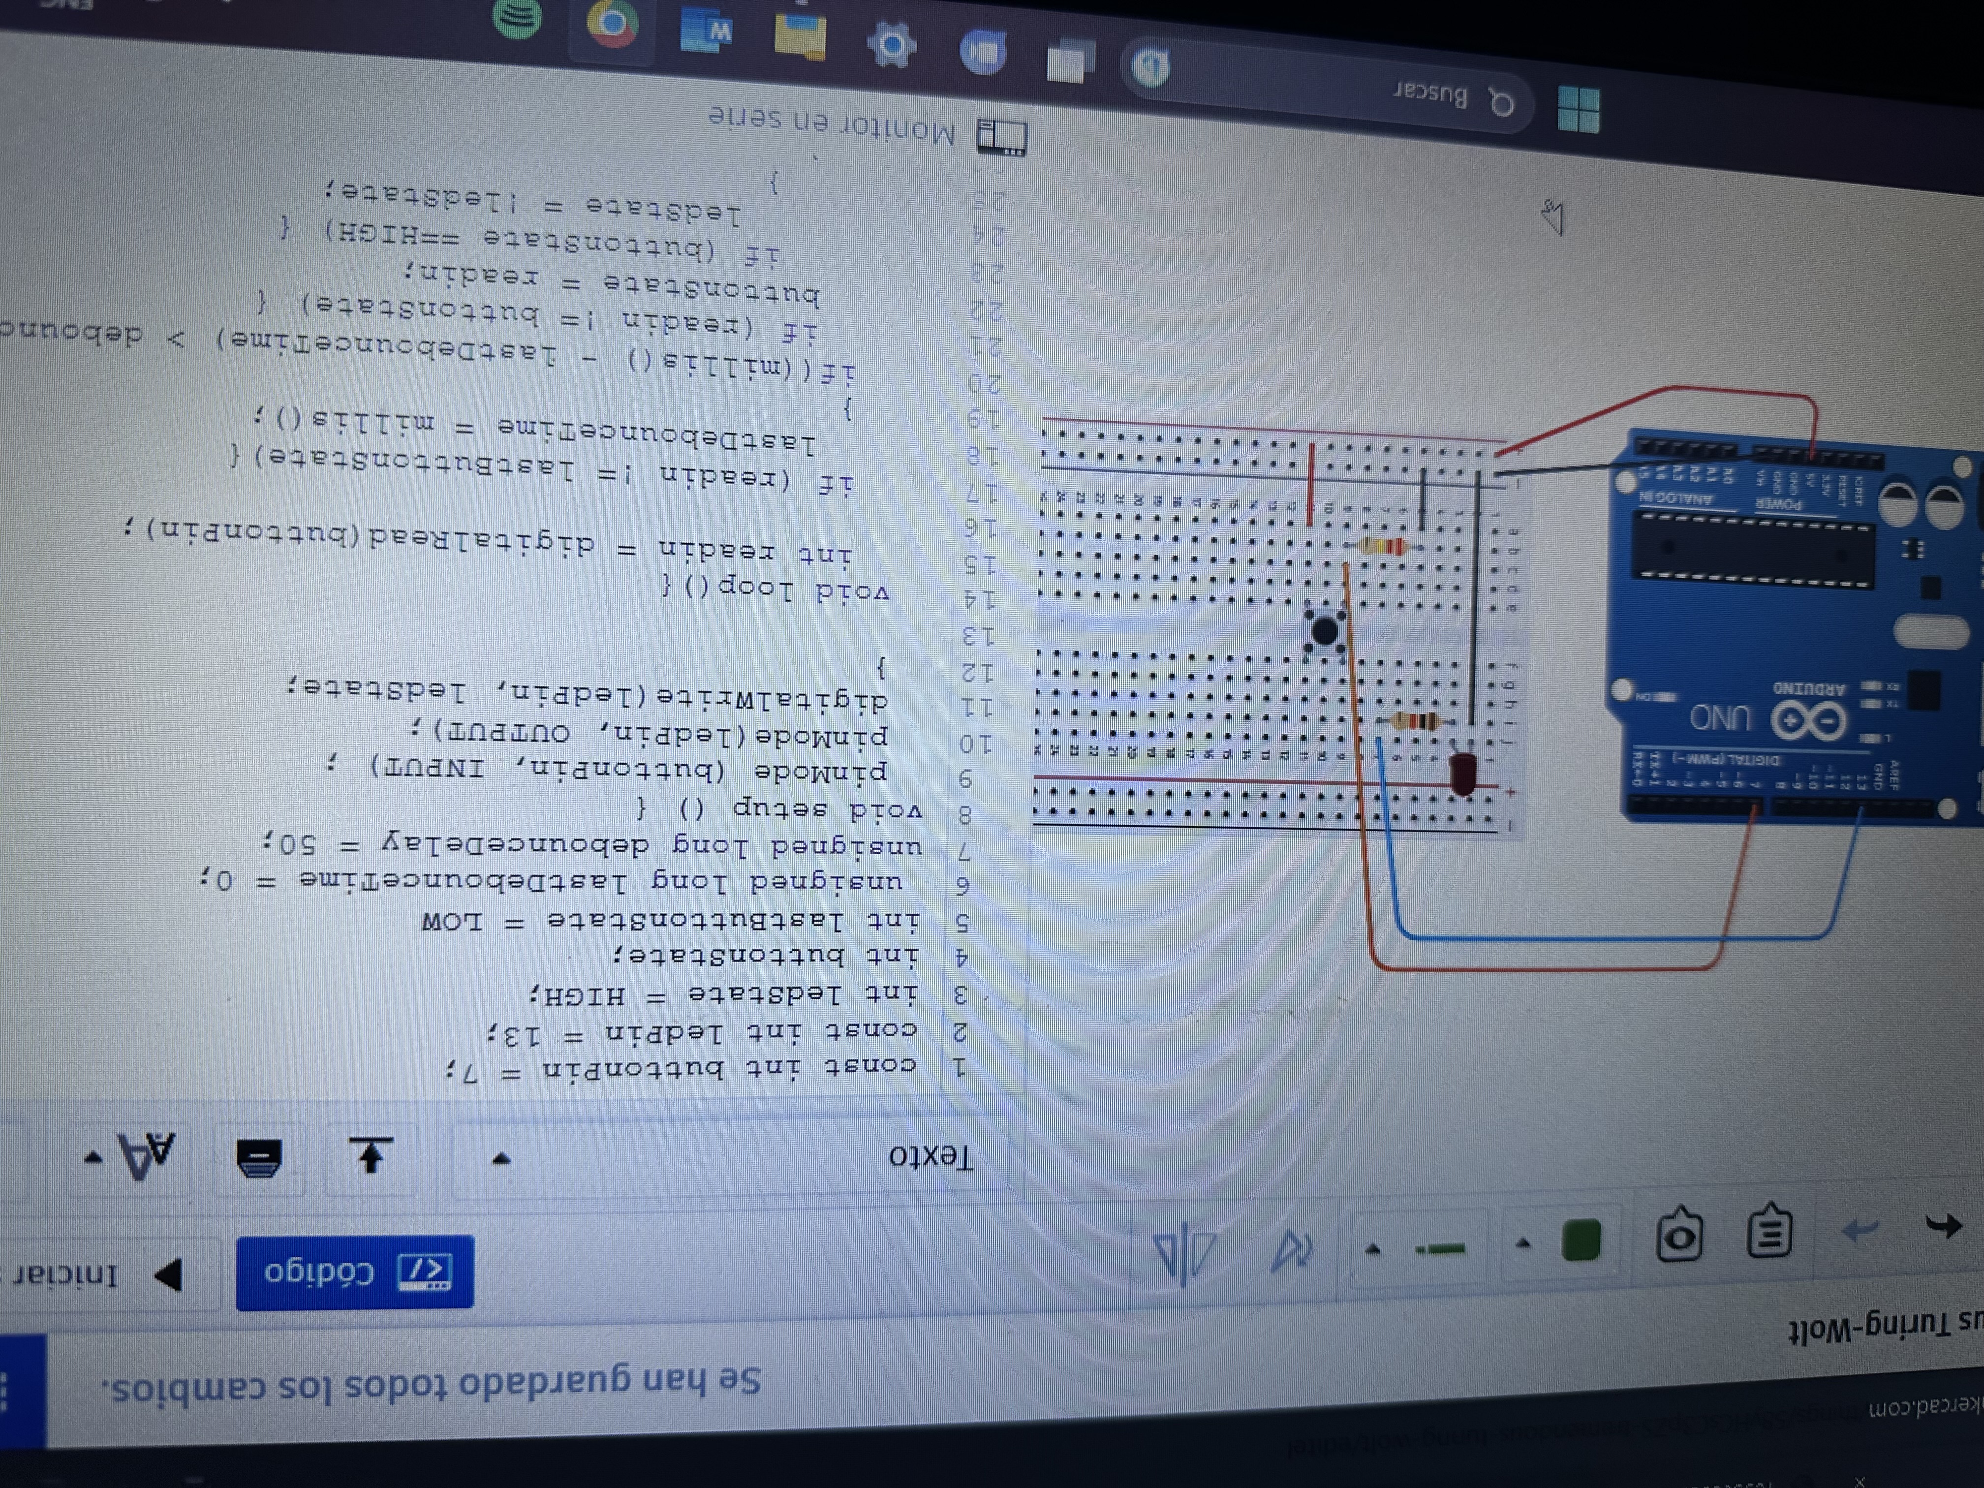
Task: Expand the AA font size menu
Action: point(134,1157)
